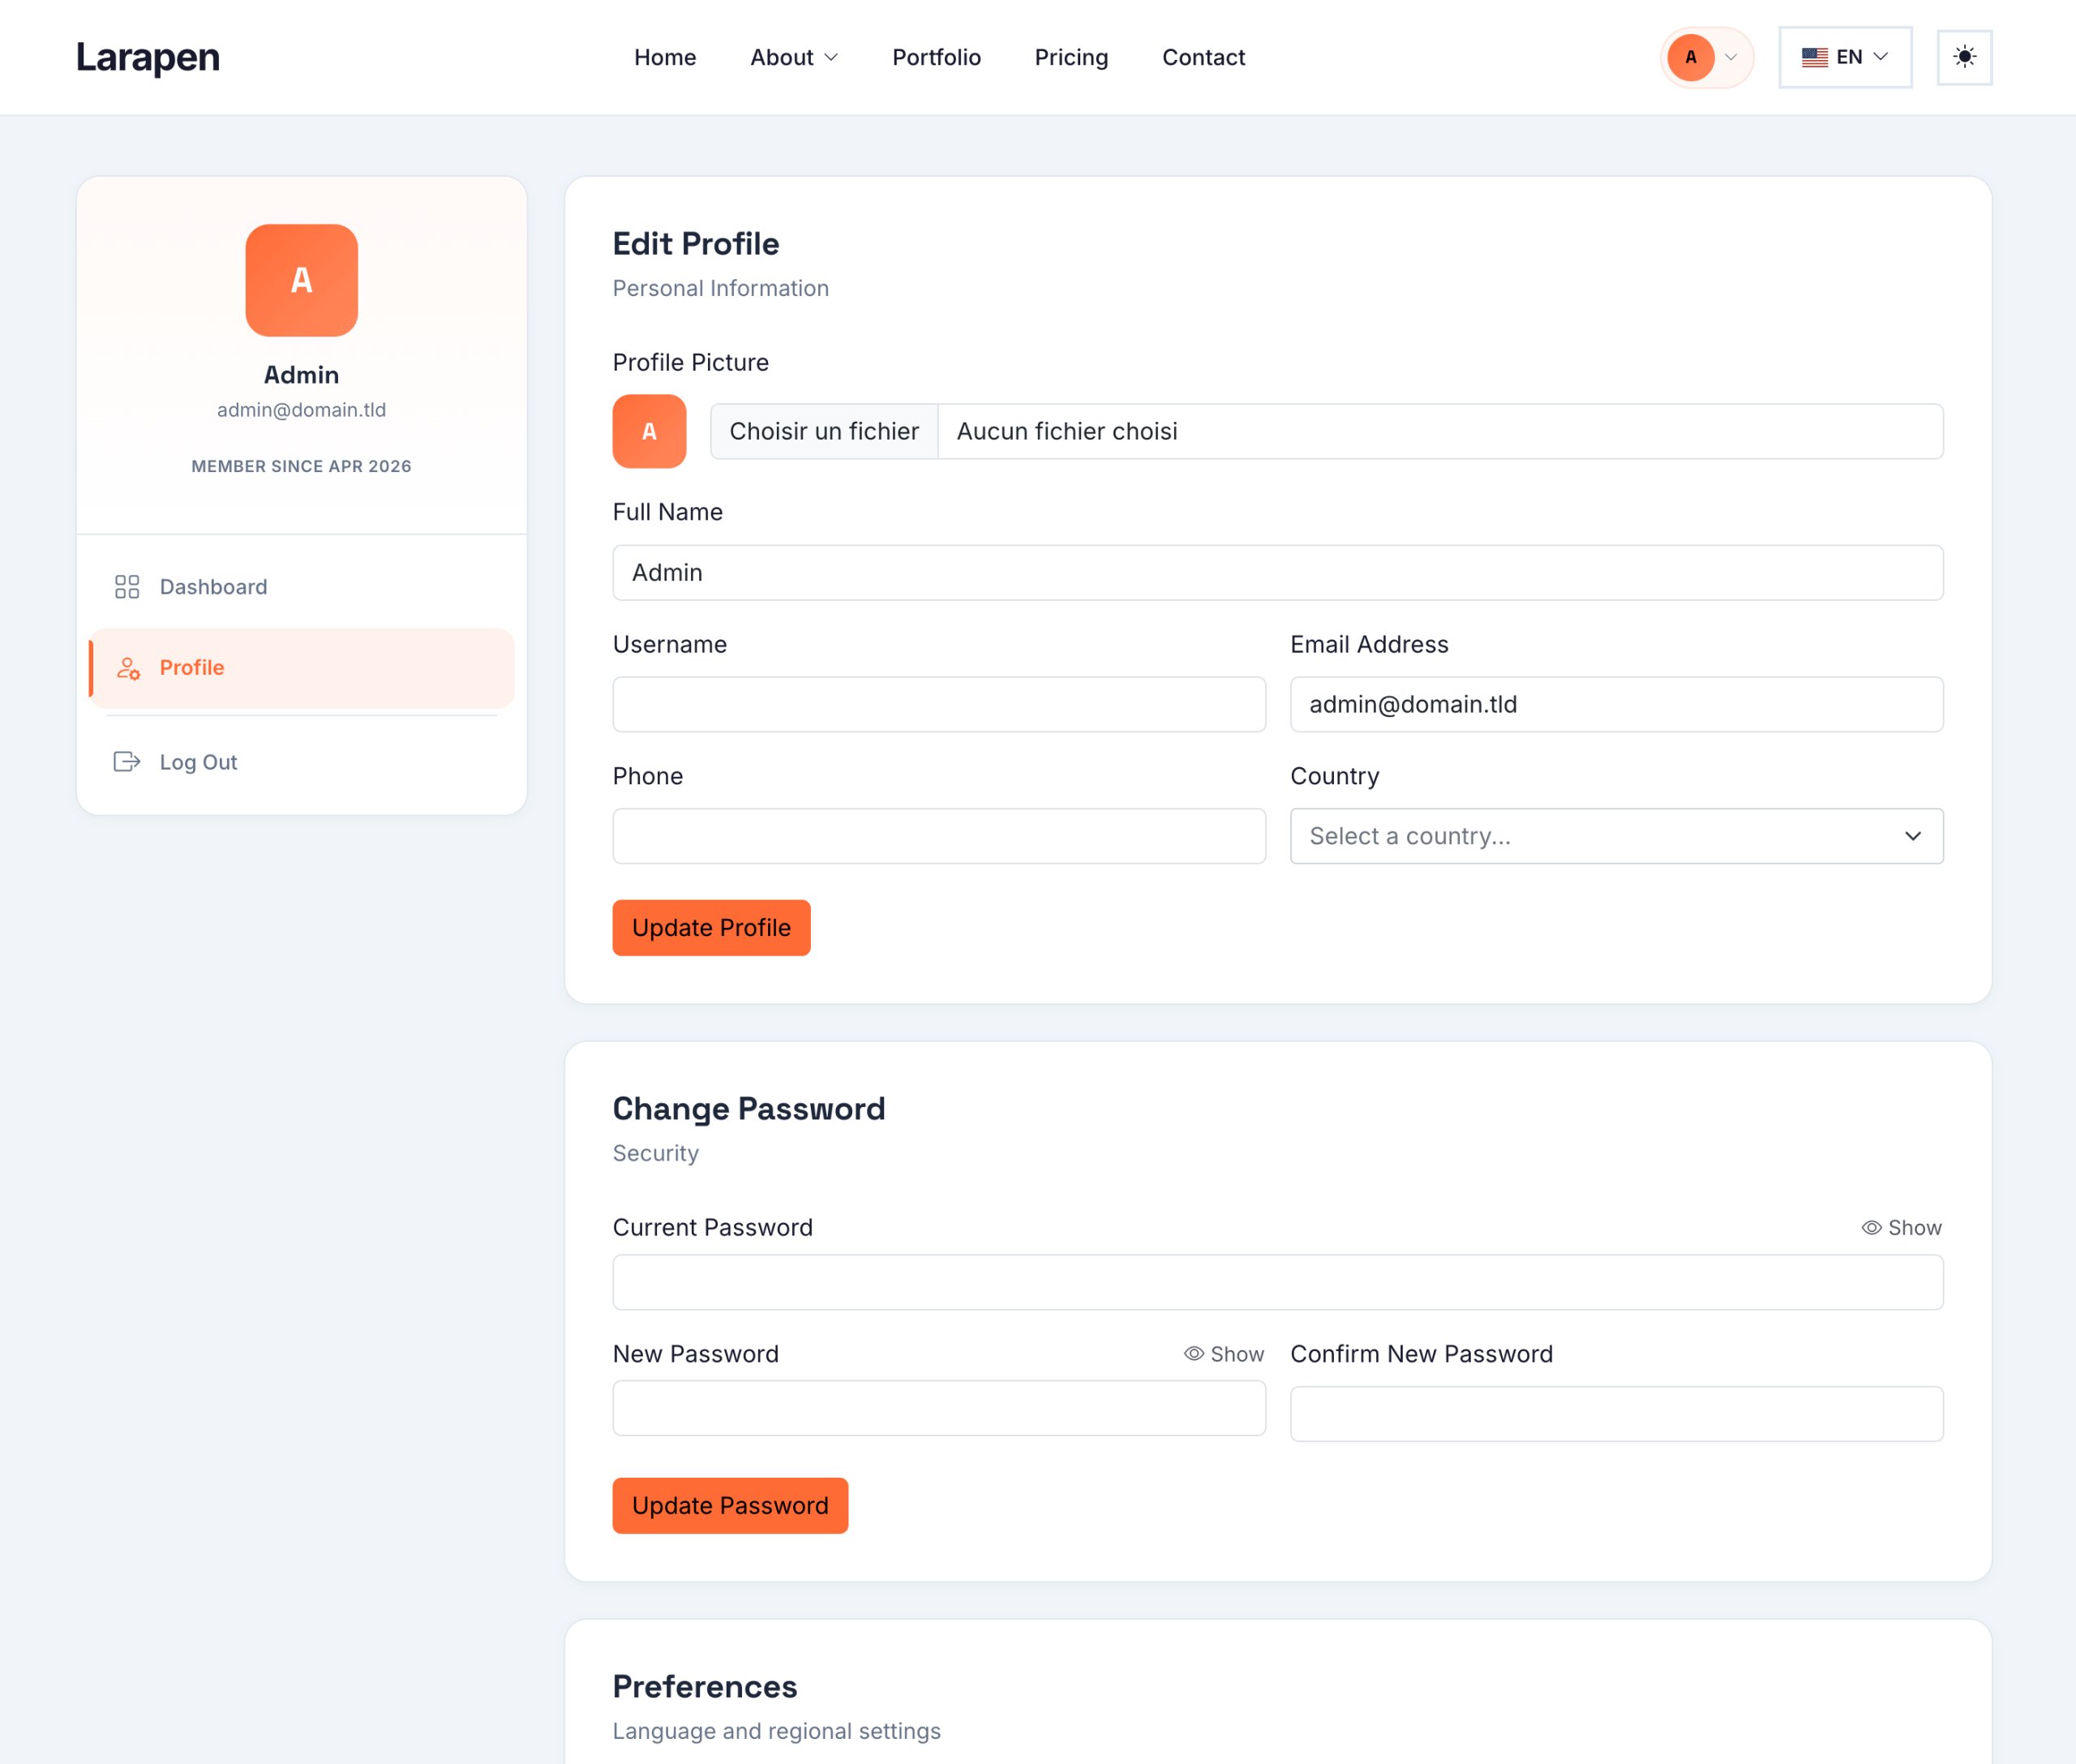
Task: Click the large Admin avatar in sidebar card
Action: tap(301, 280)
